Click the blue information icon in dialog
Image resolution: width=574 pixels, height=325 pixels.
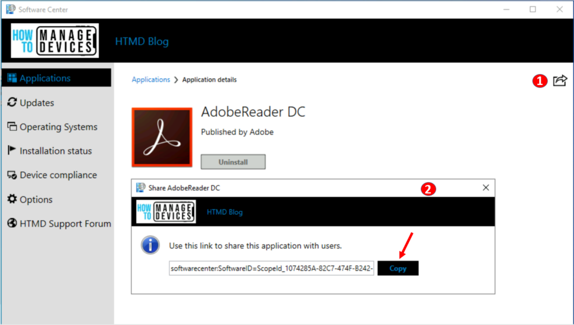pos(150,245)
